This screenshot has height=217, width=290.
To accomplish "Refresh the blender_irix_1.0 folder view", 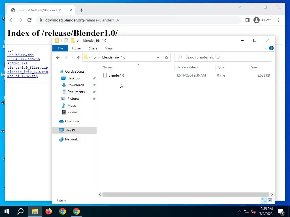I will (x=167, y=57).
